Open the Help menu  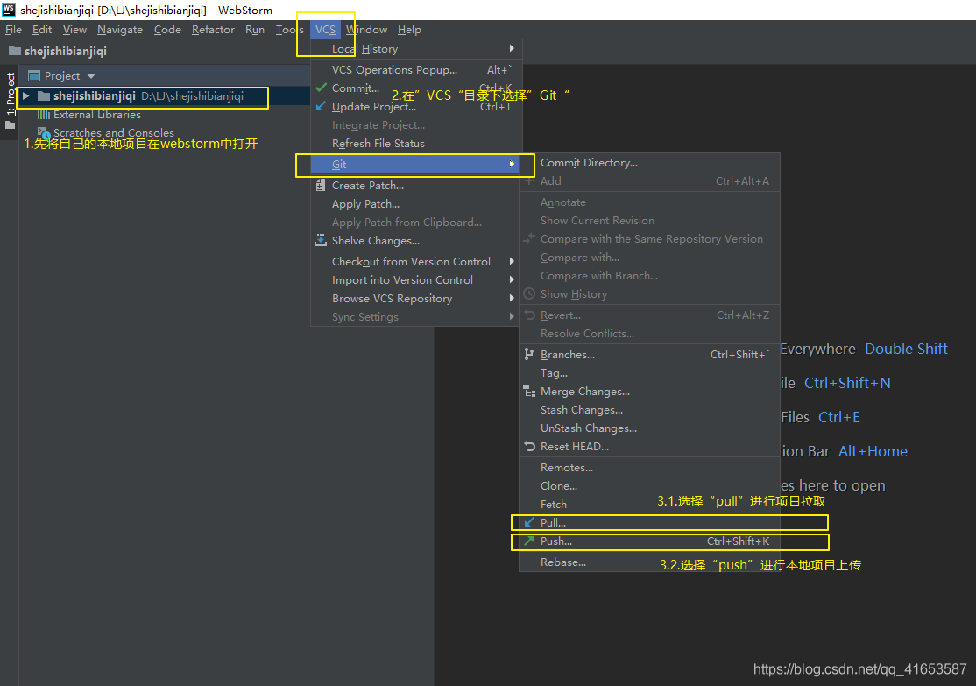[x=409, y=29]
